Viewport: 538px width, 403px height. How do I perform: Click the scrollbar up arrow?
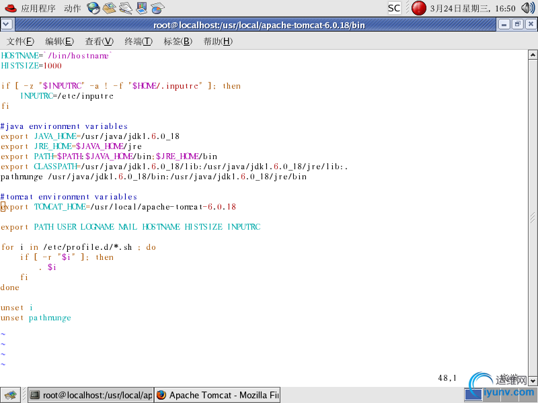[x=533, y=54]
